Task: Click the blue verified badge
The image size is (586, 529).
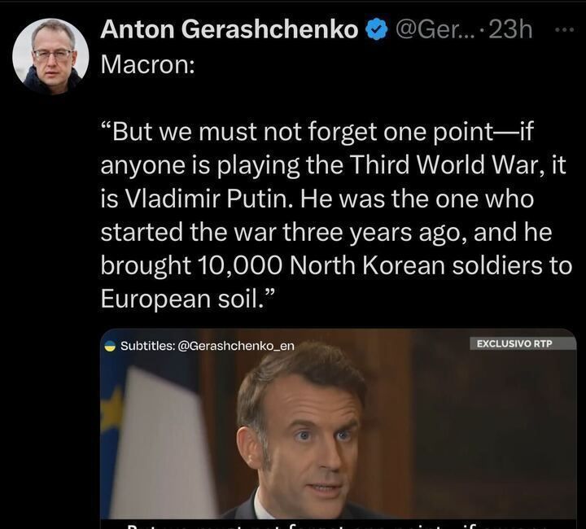Action: [x=376, y=30]
